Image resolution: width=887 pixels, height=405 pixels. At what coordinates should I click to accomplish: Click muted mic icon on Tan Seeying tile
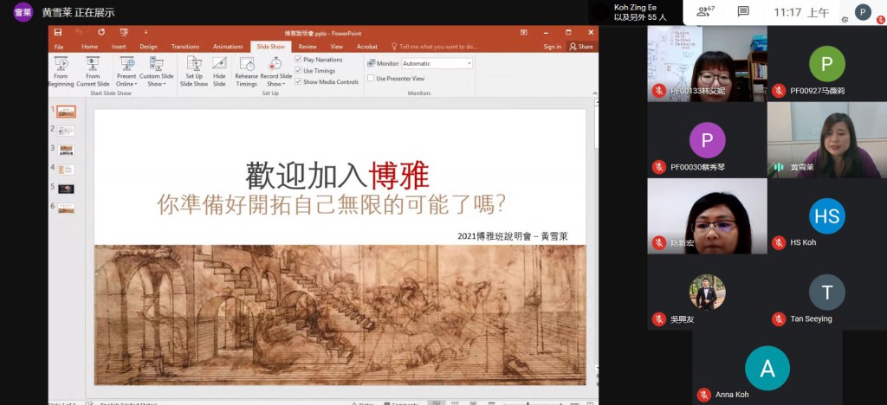click(x=779, y=319)
